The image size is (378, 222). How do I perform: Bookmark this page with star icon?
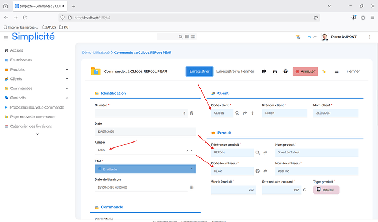point(316,18)
